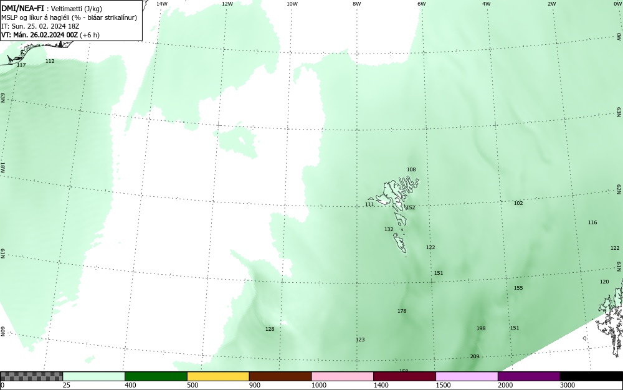Click the legend tick label 900
623x390 pixels.
(x=255, y=385)
